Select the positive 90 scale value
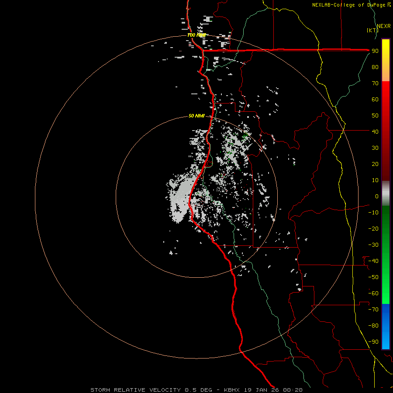Screen dimensions: 393x393 375,51
